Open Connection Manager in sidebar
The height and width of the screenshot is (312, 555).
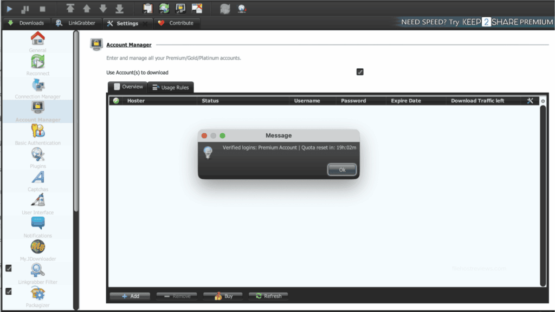37,88
